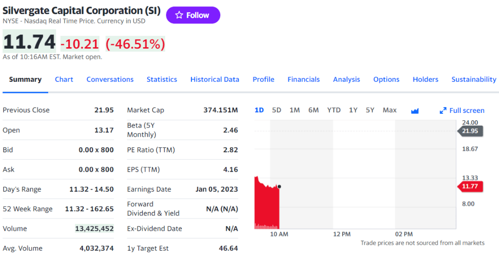Image resolution: width=499 pixels, height=254 pixels.
Task: Open the chart type area icon
Action: [x=415, y=110]
